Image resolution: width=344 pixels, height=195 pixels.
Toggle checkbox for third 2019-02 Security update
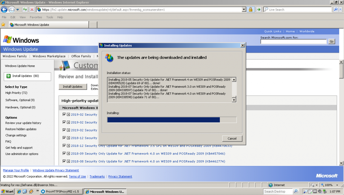[x=64, y=130]
